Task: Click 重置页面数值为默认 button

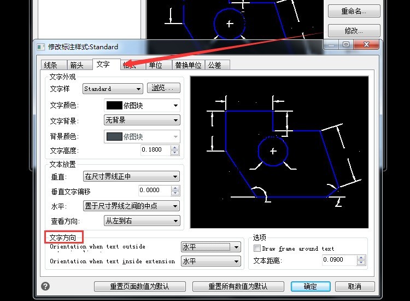Action: pos(140,286)
